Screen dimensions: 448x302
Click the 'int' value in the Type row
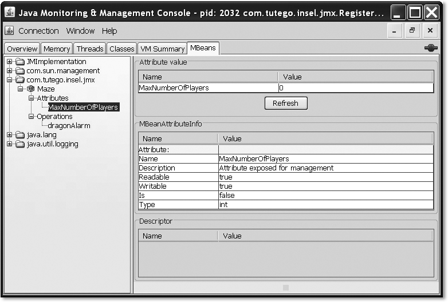pyautogui.click(x=326, y=204)
